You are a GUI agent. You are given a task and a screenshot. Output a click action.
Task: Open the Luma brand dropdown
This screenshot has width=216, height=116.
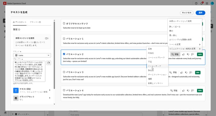(x=32, y=55)
